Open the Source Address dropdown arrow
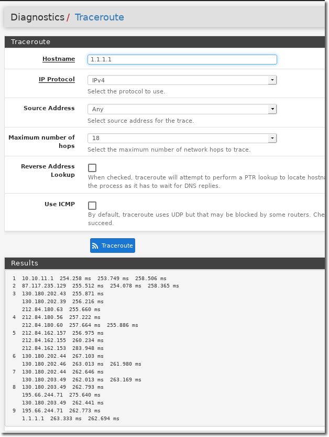 coord(272,109)
